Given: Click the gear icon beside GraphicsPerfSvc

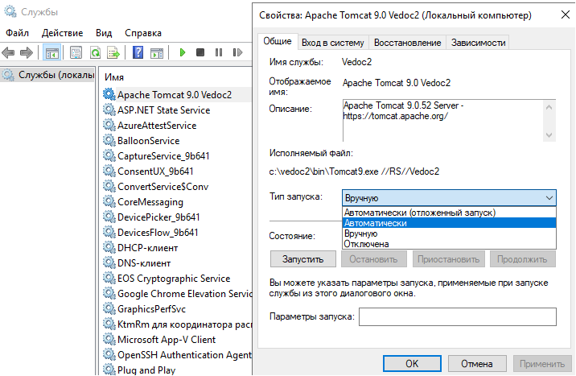Looking at the screenshot, I should tap(109, 308).
